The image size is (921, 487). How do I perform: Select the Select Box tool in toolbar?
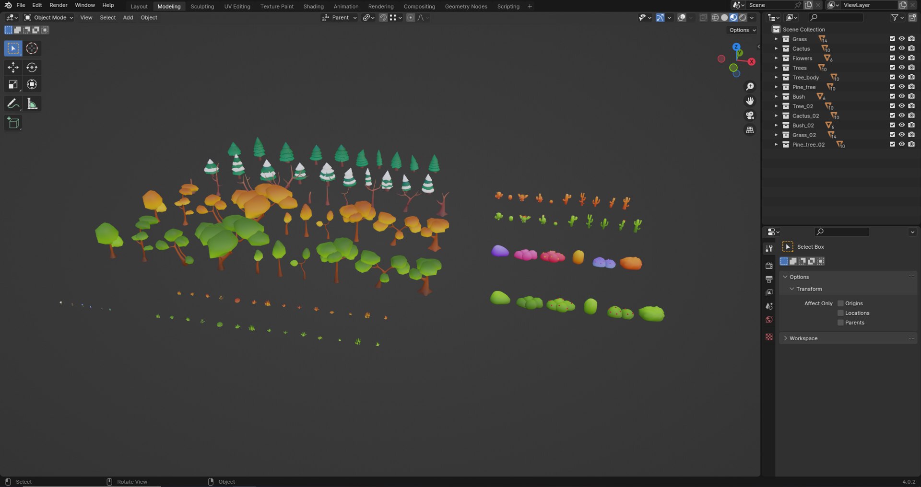click(13, 48)
